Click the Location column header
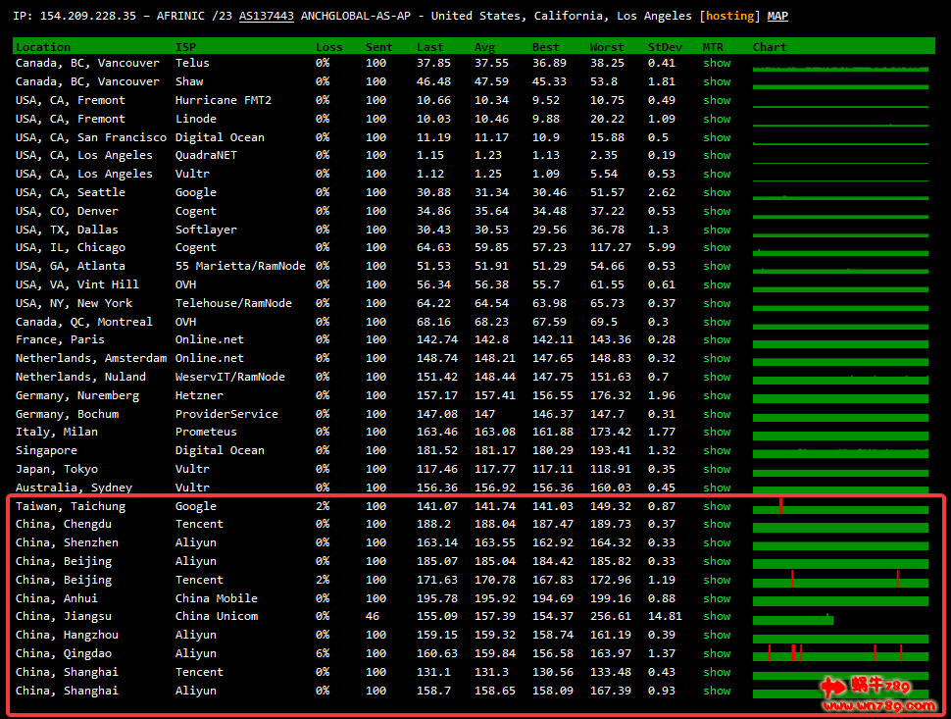Screen dimensions: 951x719 (43, 46)
